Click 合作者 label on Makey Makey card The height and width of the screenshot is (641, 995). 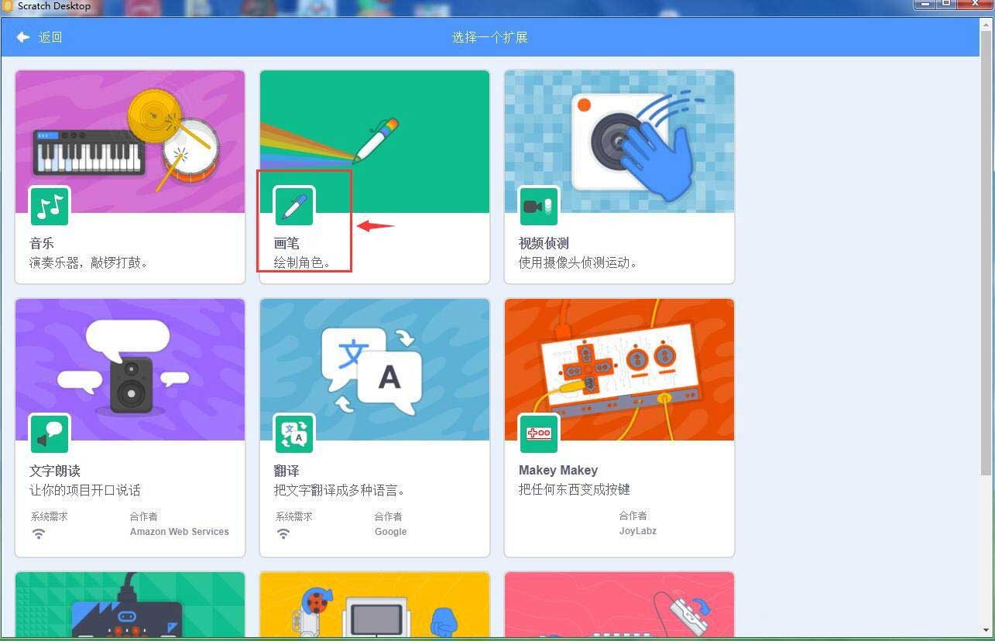(x=633, y=516)
